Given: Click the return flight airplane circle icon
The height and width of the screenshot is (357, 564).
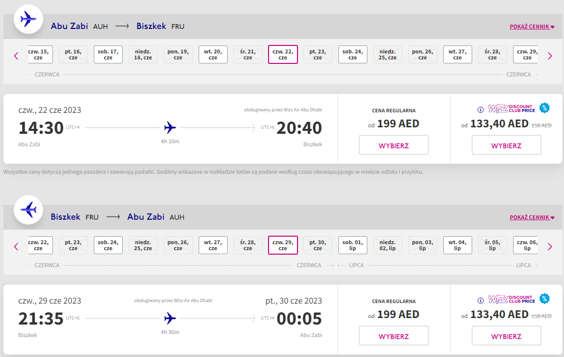Looking at the screenshot, I should (x=28, y=210).
